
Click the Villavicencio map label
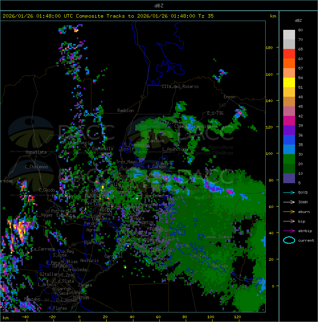(x=77, y=143)
